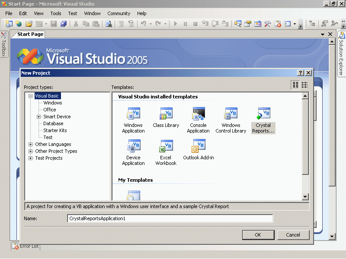Screen dimensions: 346x259
Task: Click the Open File folder icon
Action: pos(29,24)
